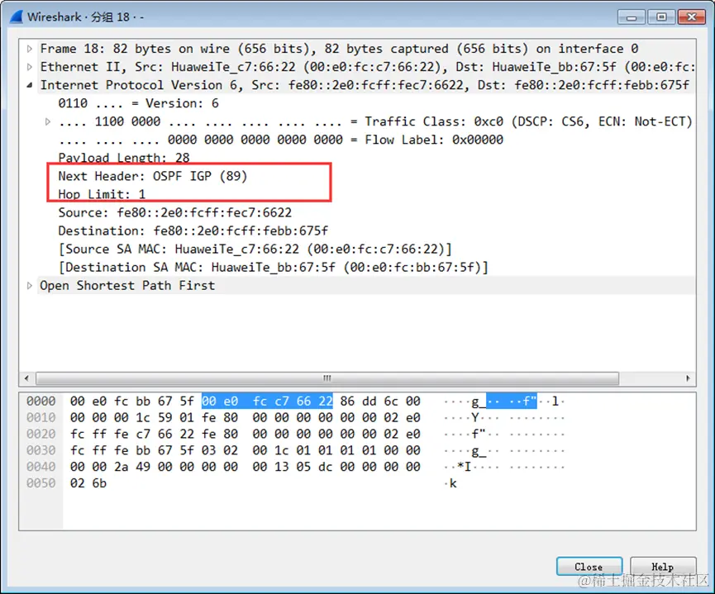Click Open Shortest Path First label
Image resolution: width=715 pixels, height=594 pixels.
[x=127, y=286]
